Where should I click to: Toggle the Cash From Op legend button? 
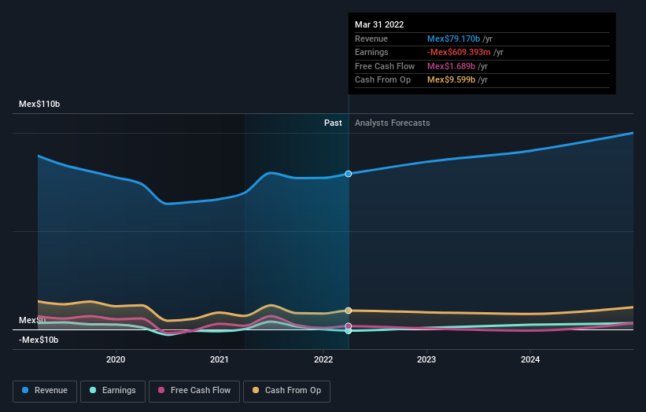[x=286, y=391]
